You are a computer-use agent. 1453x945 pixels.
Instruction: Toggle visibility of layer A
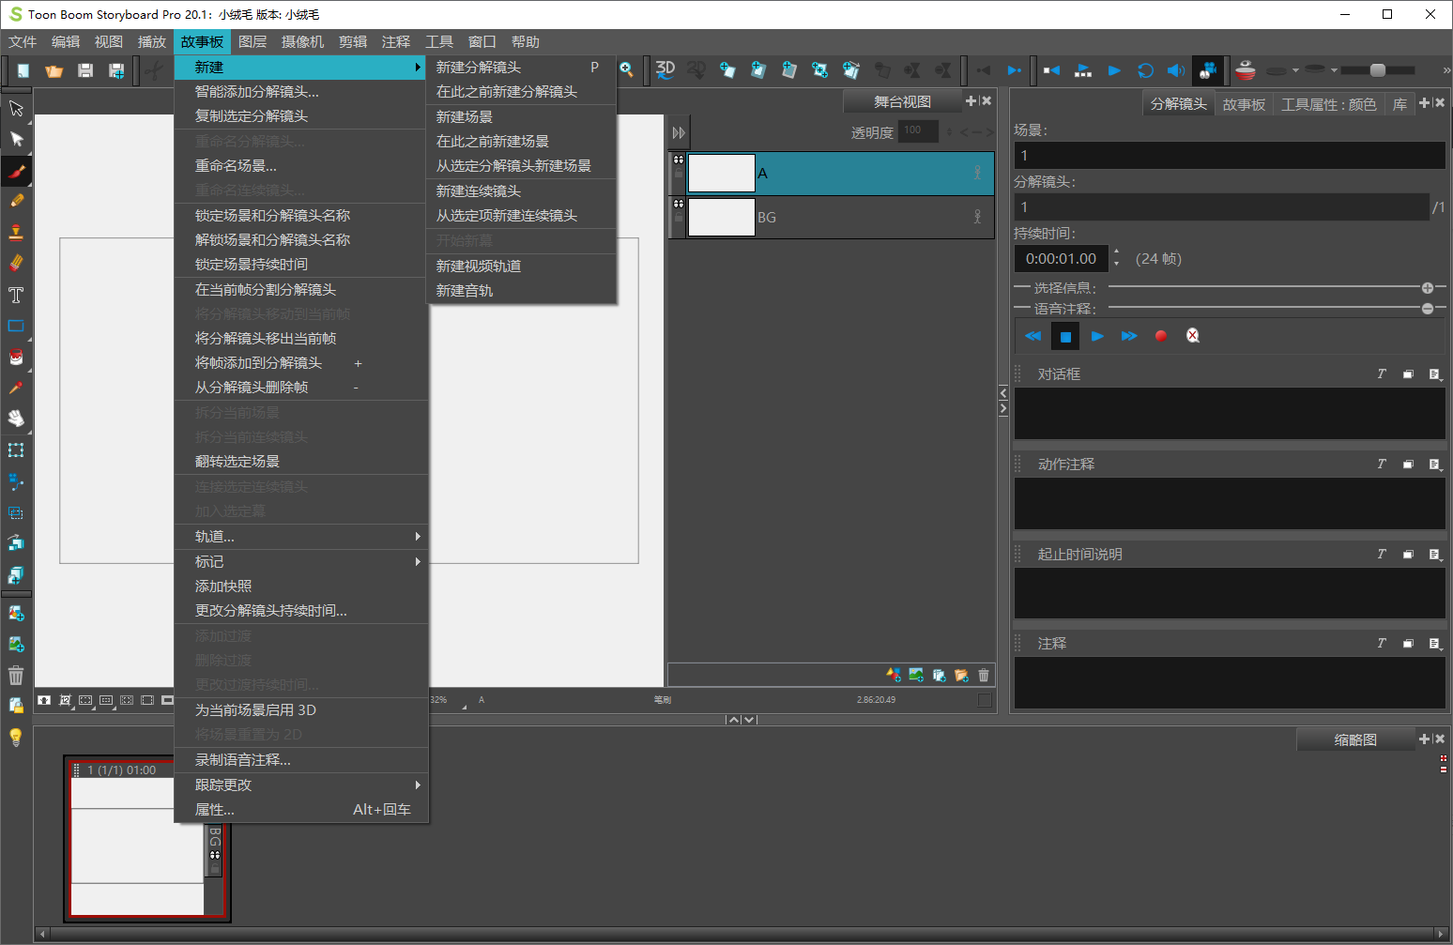678,160
